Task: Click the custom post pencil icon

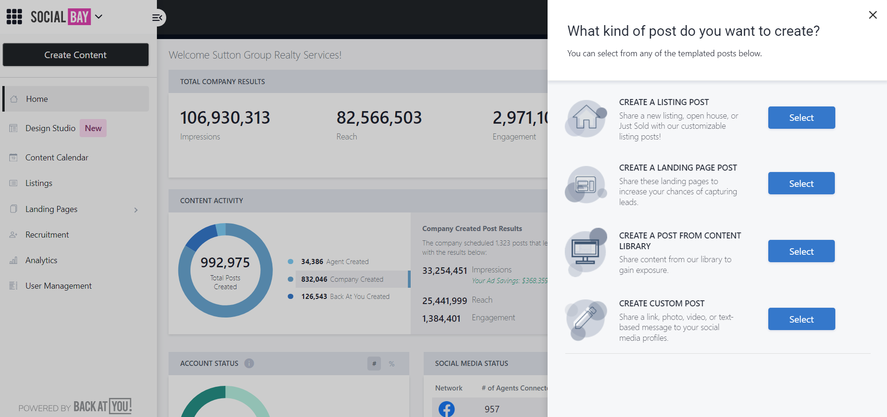Action: 586,320
